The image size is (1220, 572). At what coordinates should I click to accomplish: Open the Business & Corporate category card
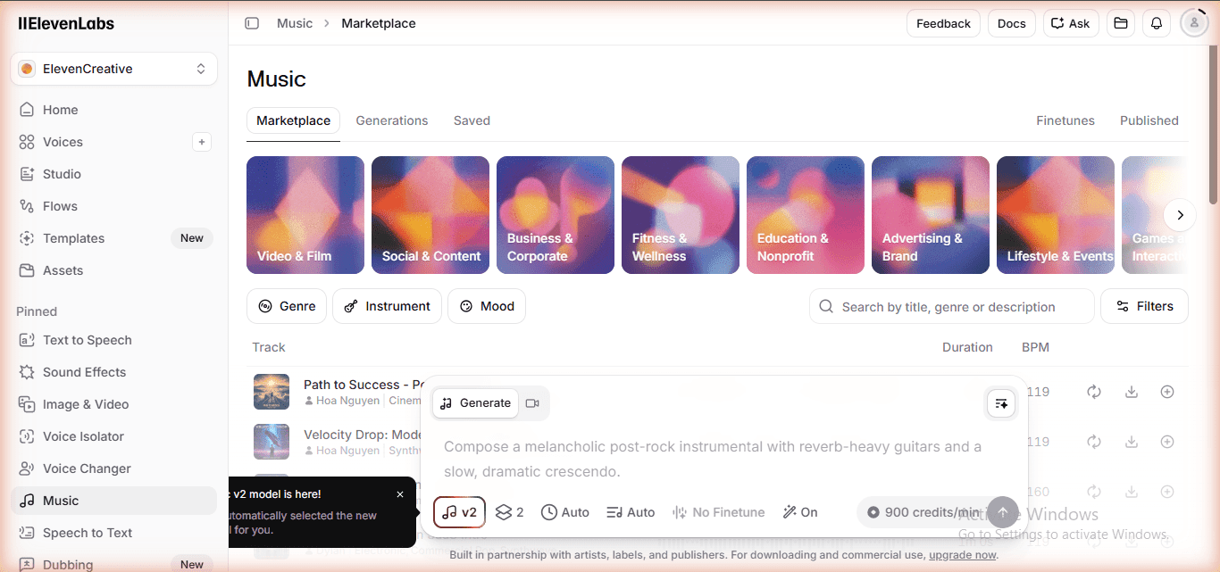(x=556, y=215)
